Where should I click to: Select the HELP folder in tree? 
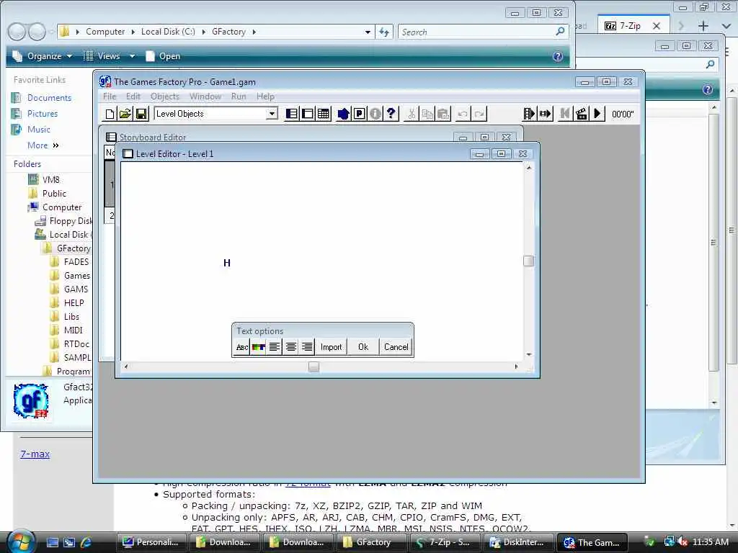74,303
